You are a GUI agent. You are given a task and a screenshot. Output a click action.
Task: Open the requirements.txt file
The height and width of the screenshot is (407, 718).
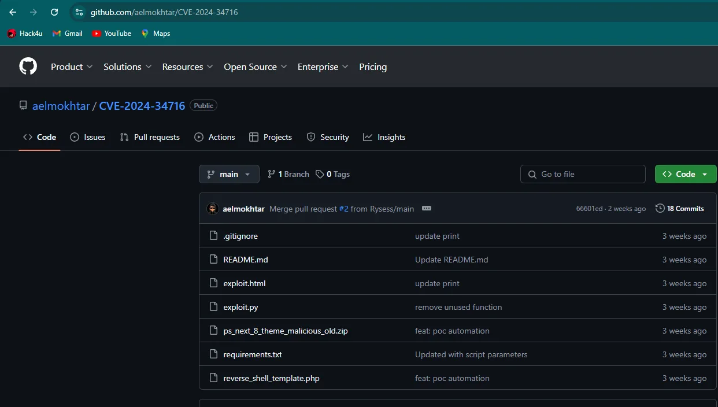click(x=253, y=354)
